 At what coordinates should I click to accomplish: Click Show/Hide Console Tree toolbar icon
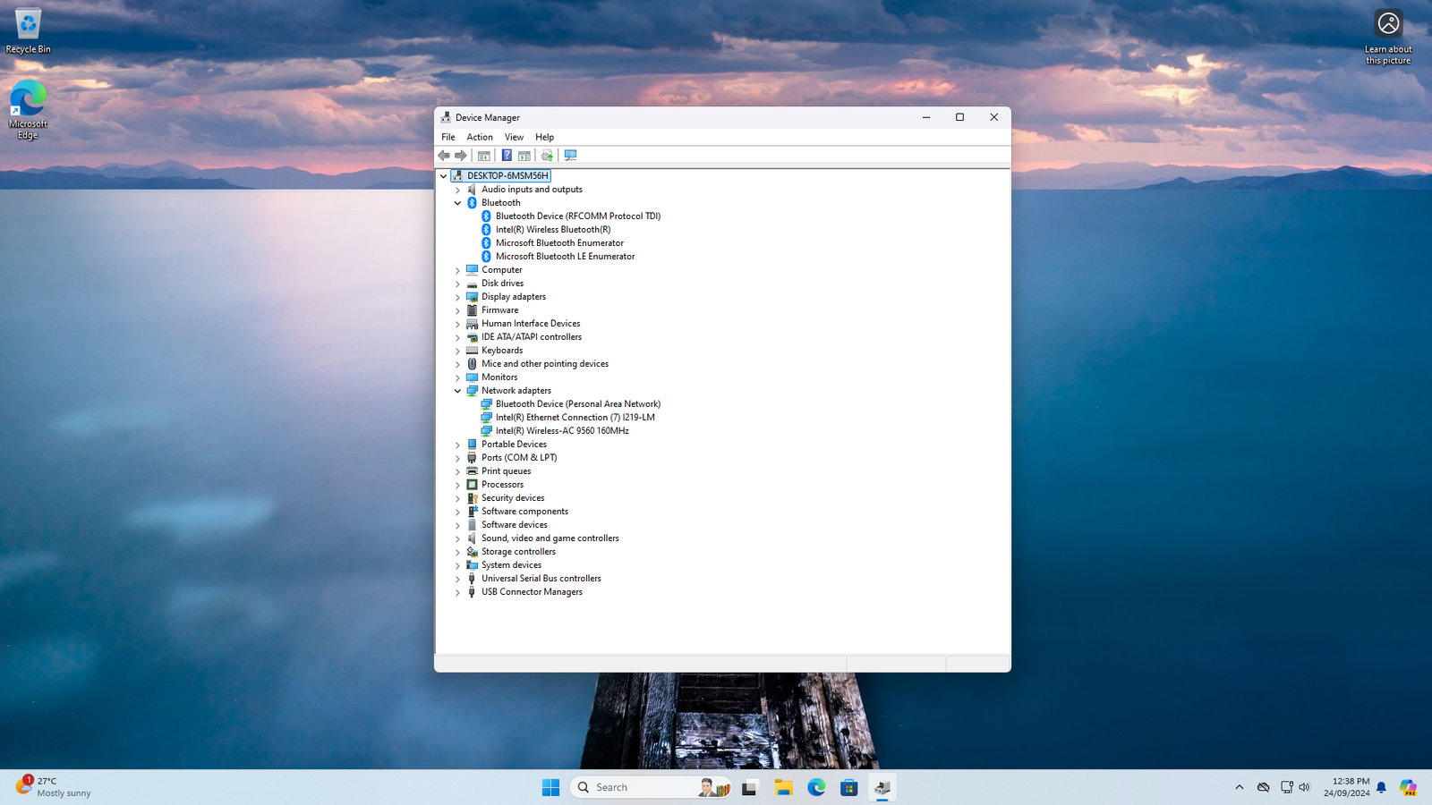coord(484,156)
